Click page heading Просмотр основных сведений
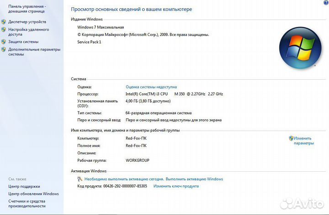This screenshot has width=329, height=215. [131, 9]
